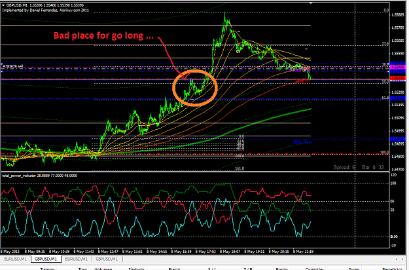Screen dimensions: 409x270
Task: Click the triangle beside the GBPUSD,M1 chart title
Action: (x=3, y=5)
